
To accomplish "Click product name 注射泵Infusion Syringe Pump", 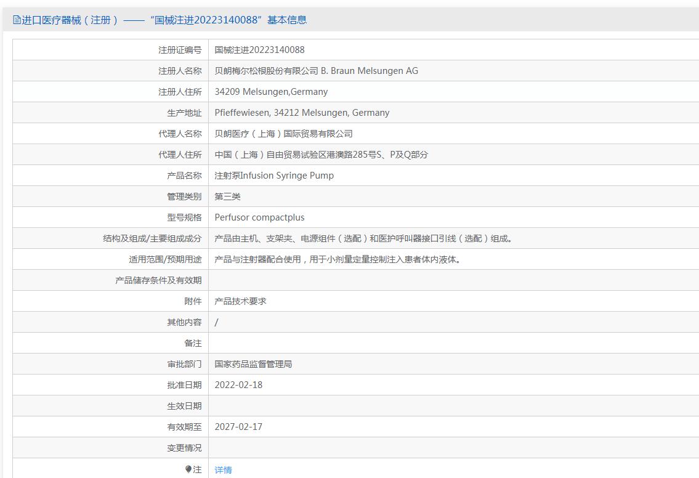I will tap(273, 176).
